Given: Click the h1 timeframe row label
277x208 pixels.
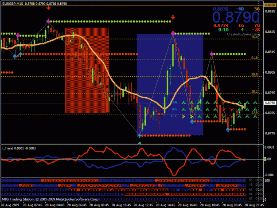Looking at the screenshot, I should point(250,190).
